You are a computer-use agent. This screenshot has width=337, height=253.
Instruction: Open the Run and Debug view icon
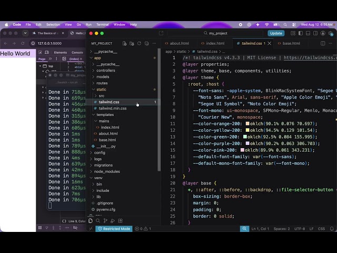point(113,221)
